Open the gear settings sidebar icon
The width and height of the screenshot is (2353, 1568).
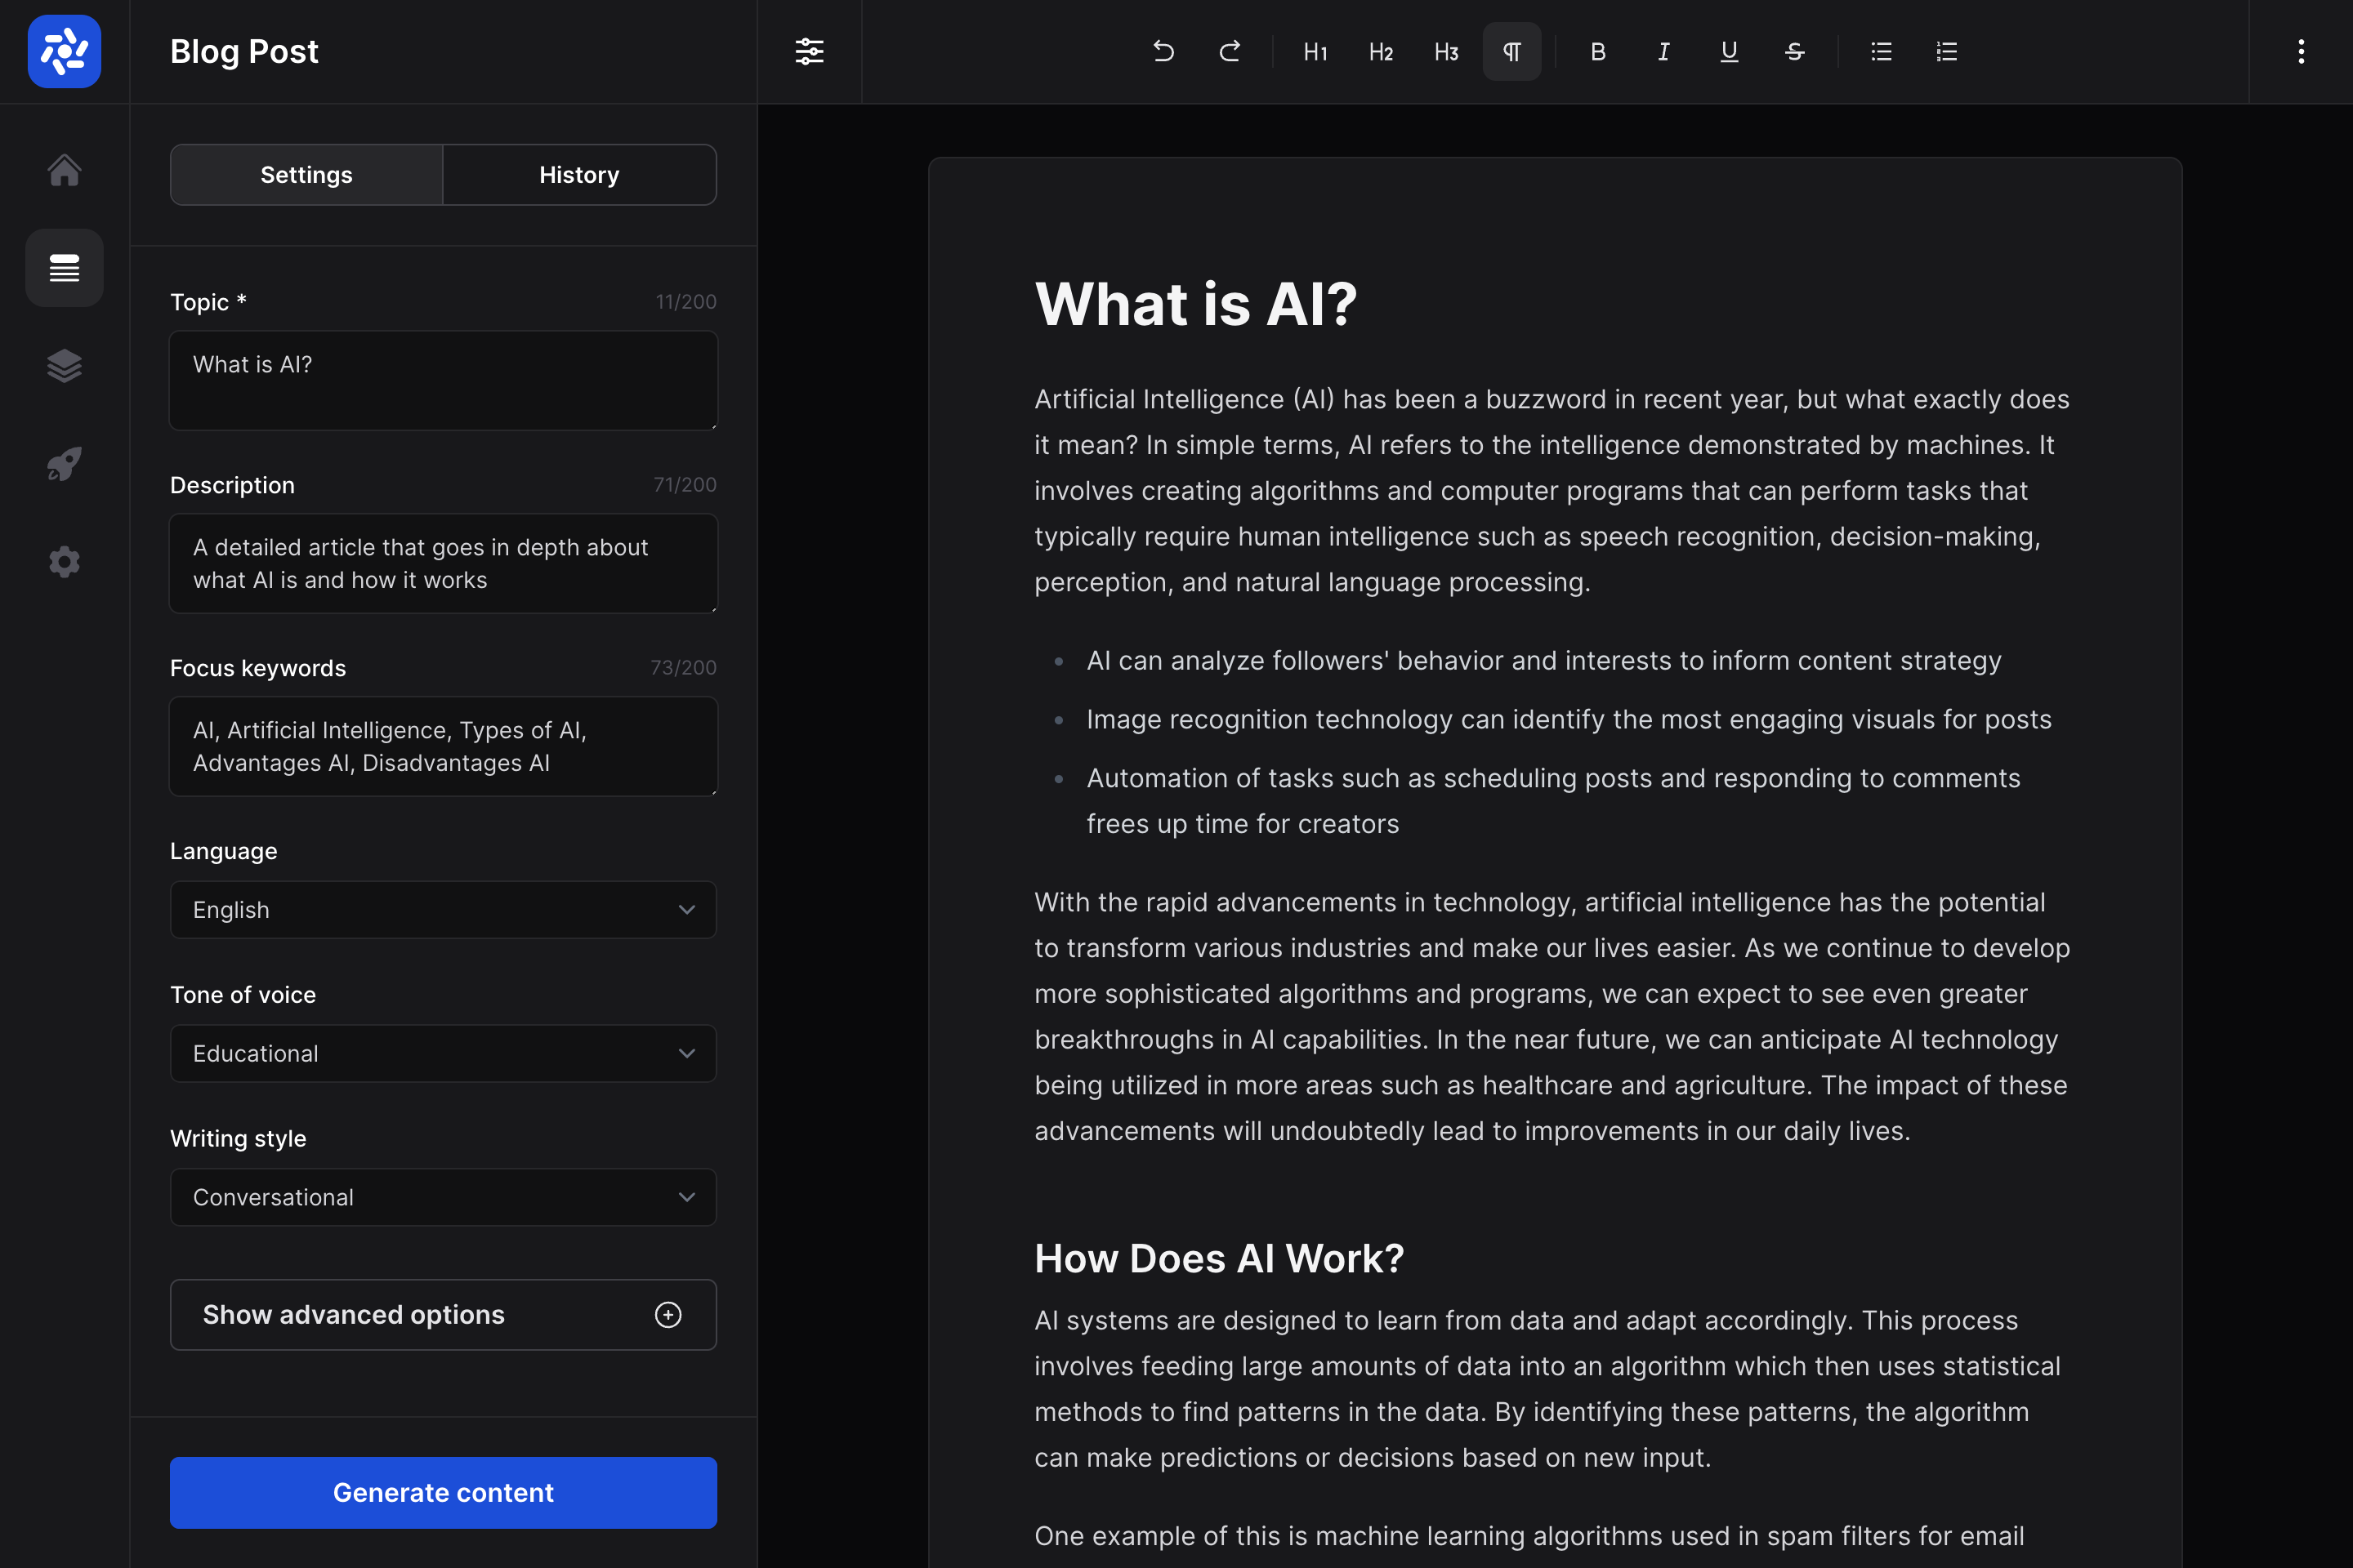pos(64,561)
